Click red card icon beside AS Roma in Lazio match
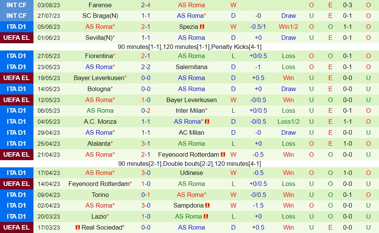 pyautogui.click(x=206, y=217)
